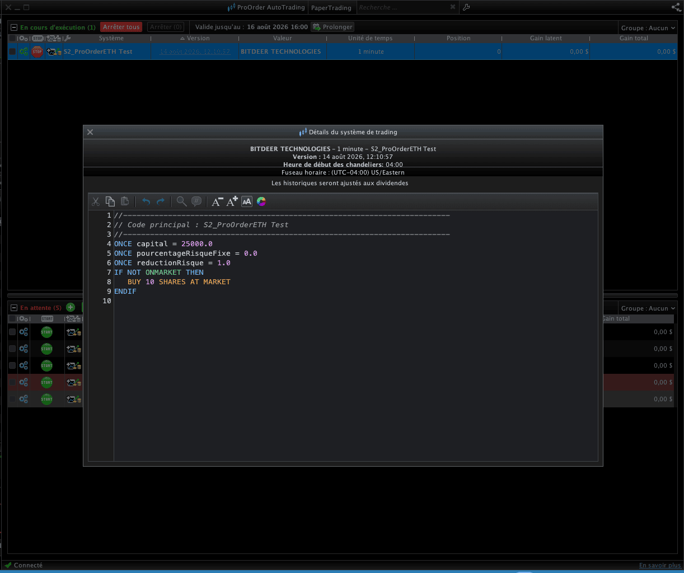
Task: Click version date link of S2_ProOrderETH Test
Action: (195, 51)
